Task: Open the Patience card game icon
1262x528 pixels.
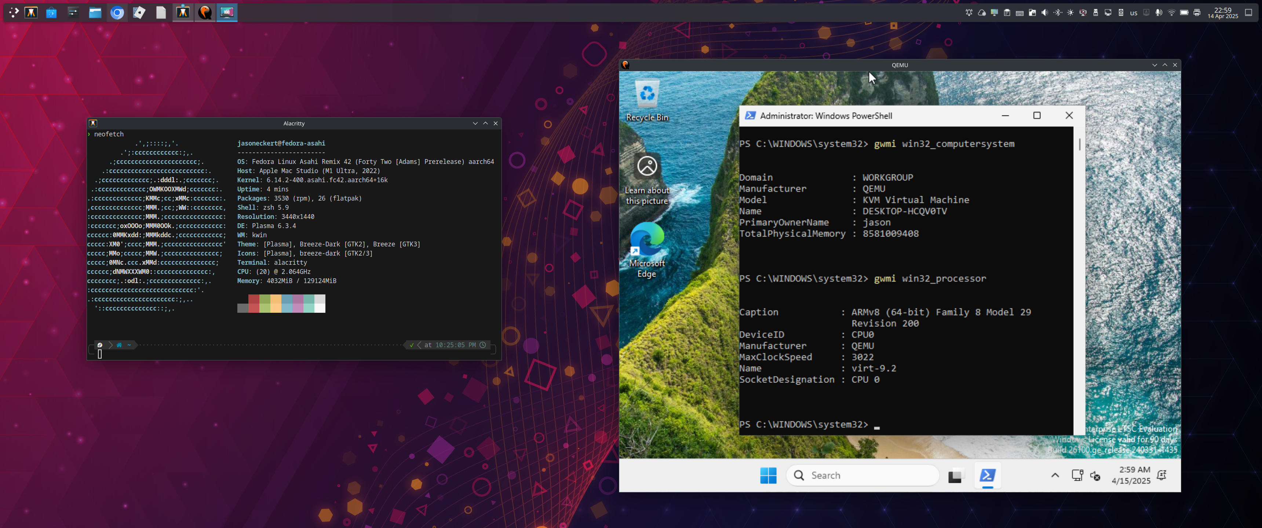Action: [x=139, y=13]
